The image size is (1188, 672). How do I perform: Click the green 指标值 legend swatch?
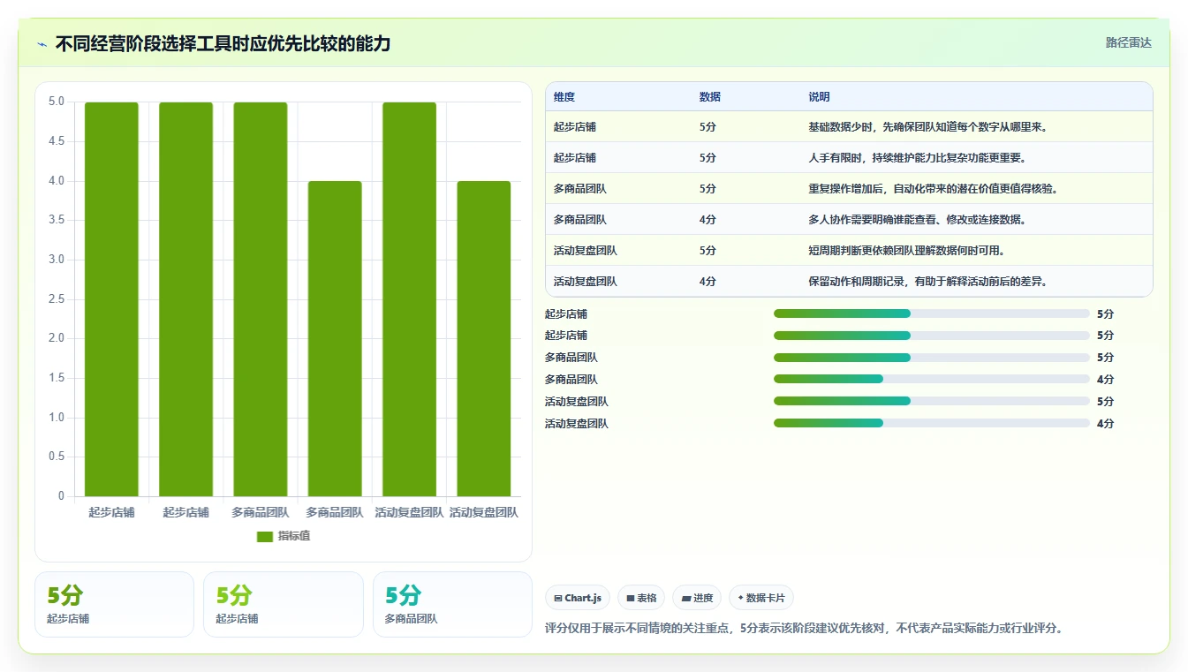coord(265,537)
